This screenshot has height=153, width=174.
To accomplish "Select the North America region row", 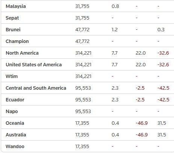I will (x=87, y=53).
